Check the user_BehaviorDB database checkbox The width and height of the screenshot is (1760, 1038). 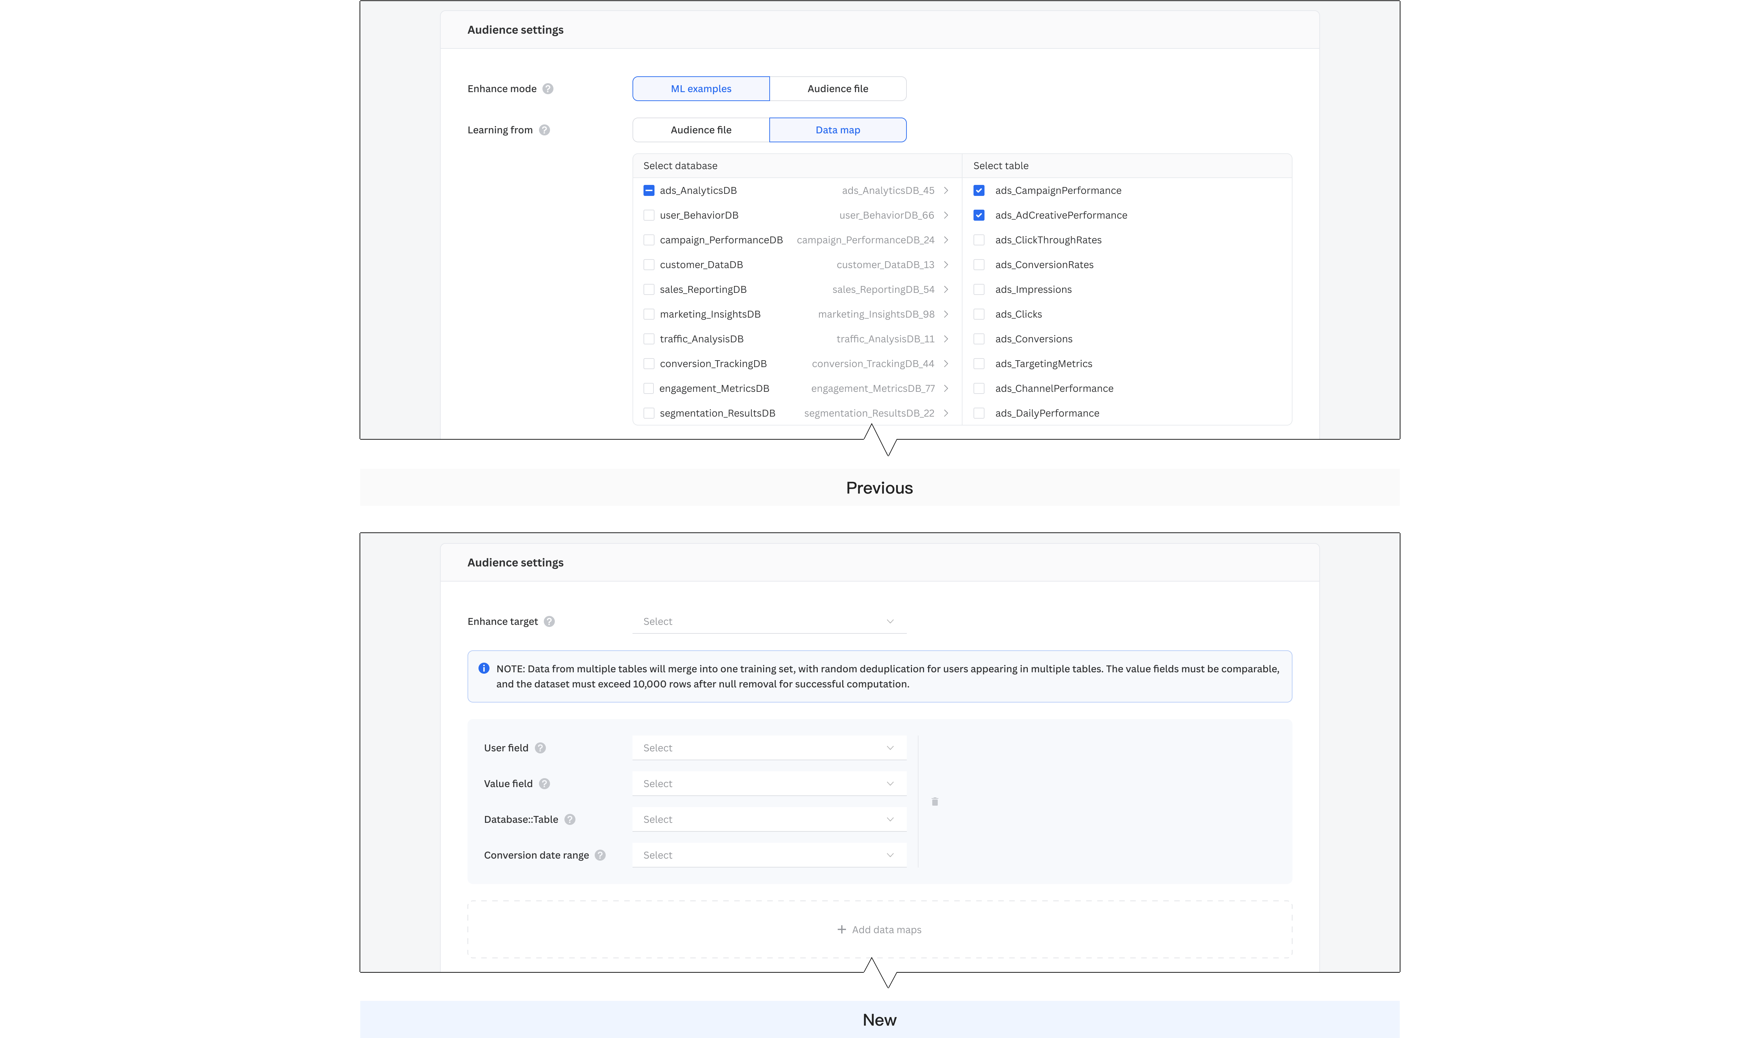pos(648,216)
